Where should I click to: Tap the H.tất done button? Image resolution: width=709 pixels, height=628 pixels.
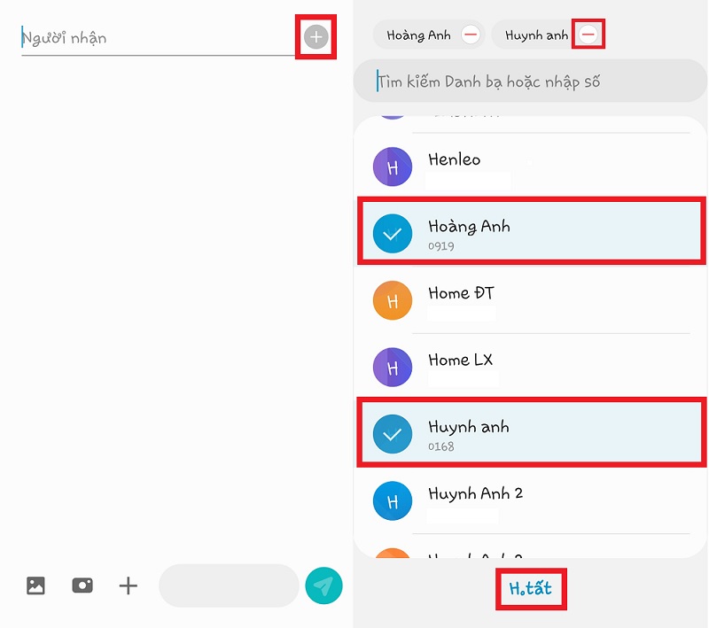pyautogui.click(x=531, y=588)
